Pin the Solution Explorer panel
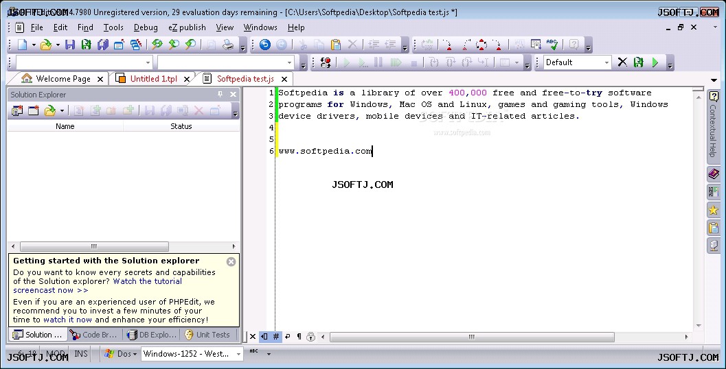Viewport: 726px width, 369px height. point(220,95)
